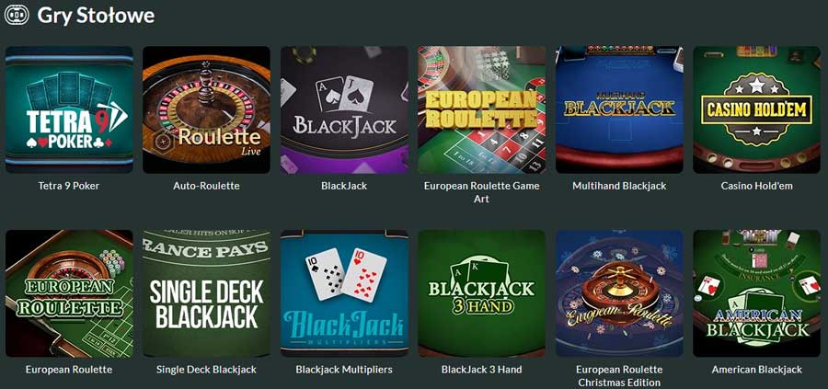828x389 pixels.
Task: Click the Casino Hold'em caption text
Action: [x=757, y=186]
